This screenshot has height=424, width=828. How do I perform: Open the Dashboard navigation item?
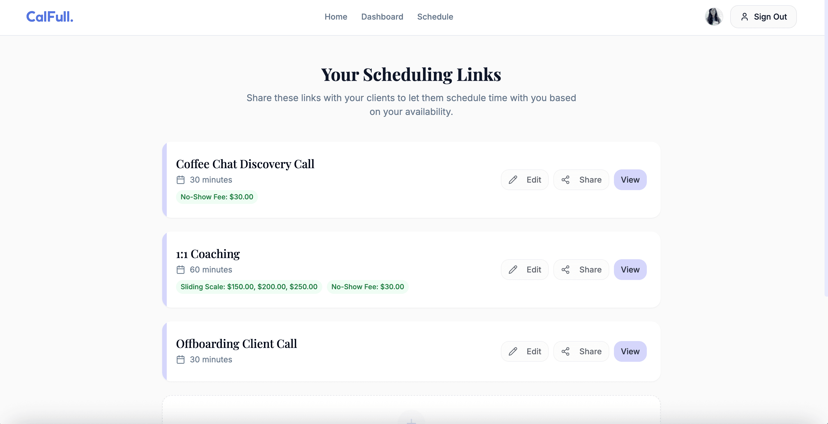tap(382, 17)
